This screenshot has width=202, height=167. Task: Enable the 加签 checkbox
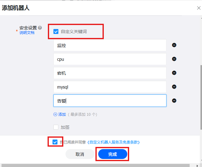click(x=56, y=127)
